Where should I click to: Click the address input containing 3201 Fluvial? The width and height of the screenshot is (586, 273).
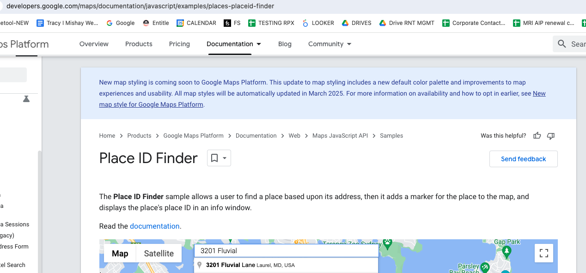286,251
